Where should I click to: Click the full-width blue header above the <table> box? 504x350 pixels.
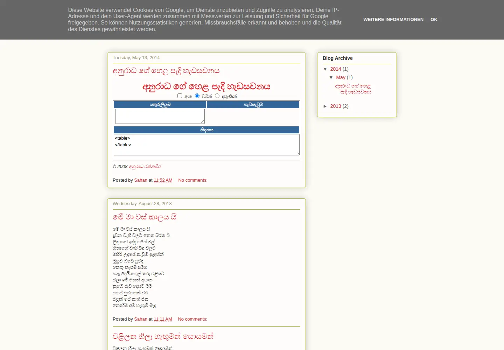[206, 130]
